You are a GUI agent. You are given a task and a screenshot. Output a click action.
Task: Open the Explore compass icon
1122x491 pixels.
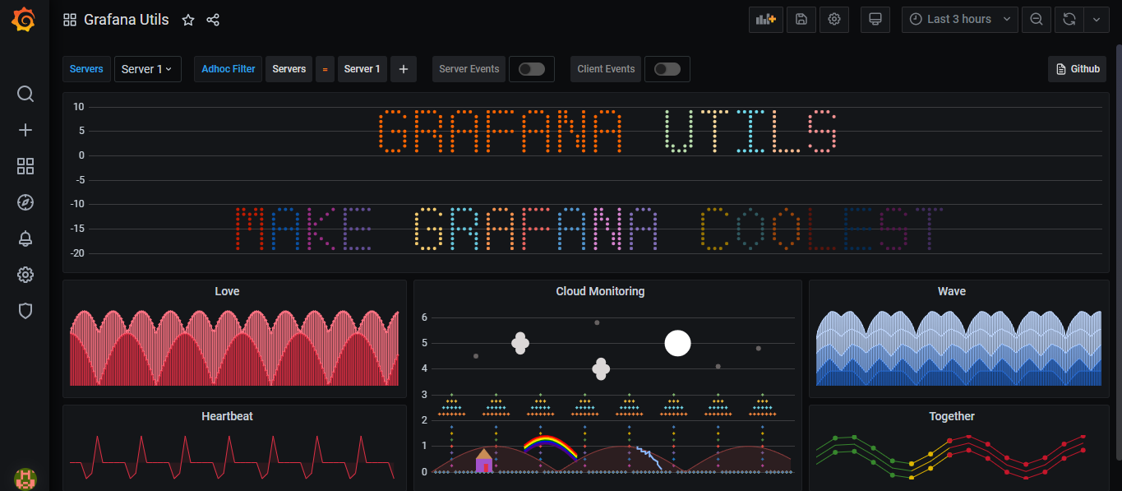pos(25,202)
